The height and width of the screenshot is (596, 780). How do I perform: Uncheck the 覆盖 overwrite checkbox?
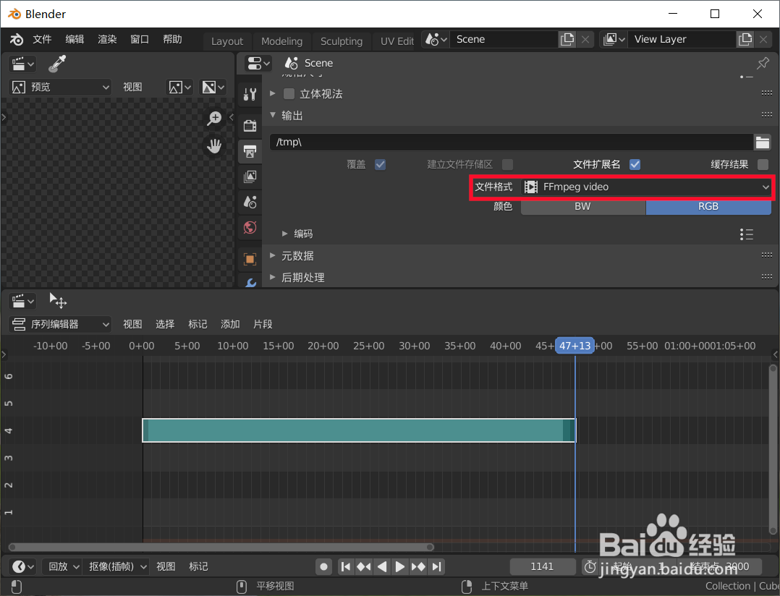(380, 164)
